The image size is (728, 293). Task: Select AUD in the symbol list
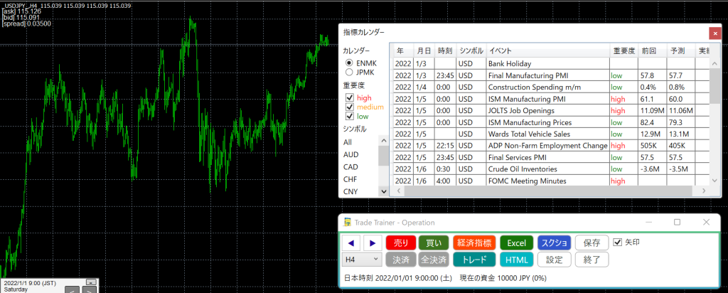tap(350, 154)
